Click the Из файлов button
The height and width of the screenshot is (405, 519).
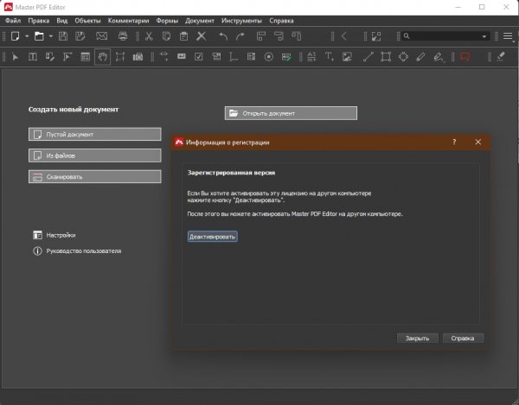click(95, 155)
